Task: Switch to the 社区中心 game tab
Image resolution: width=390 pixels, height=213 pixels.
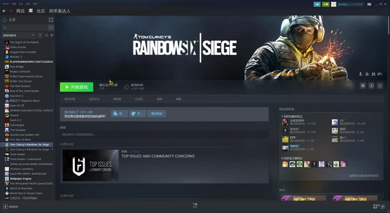Action: (x=94, y=99)
